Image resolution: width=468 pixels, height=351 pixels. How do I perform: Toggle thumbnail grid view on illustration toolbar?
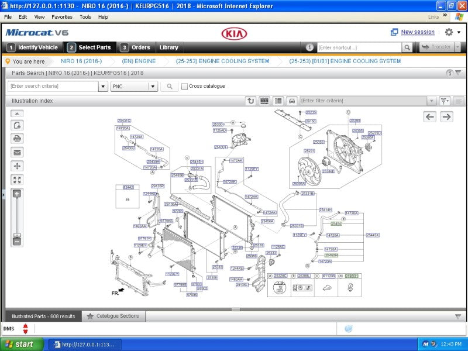[264, 100]
